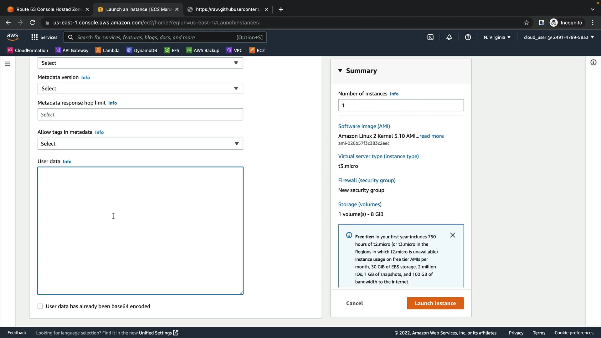Check User data already base64 encoded
This screenshot has height=338, width=601.
pyautogui.click(x=40, y=306)
